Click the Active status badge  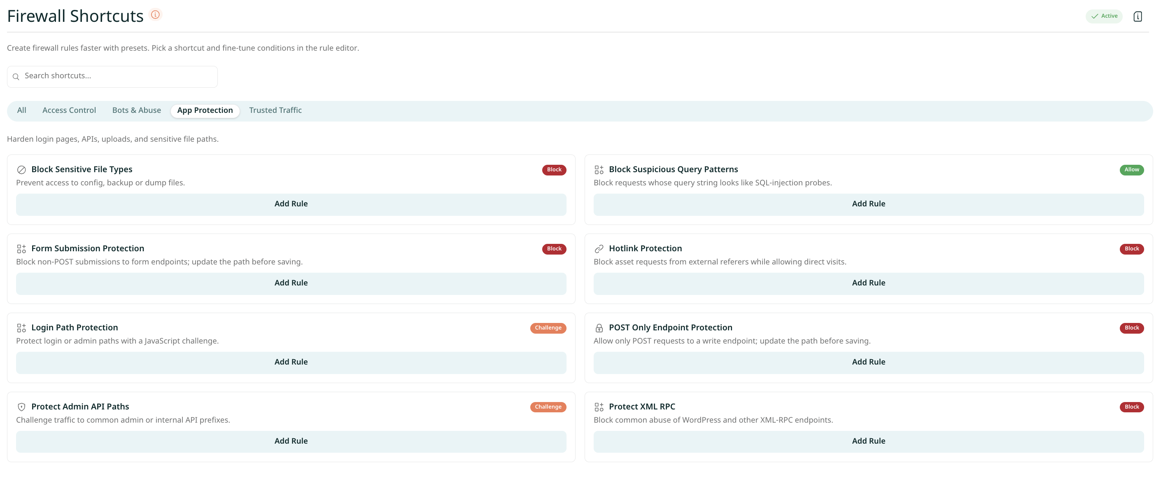(1104, 16)
